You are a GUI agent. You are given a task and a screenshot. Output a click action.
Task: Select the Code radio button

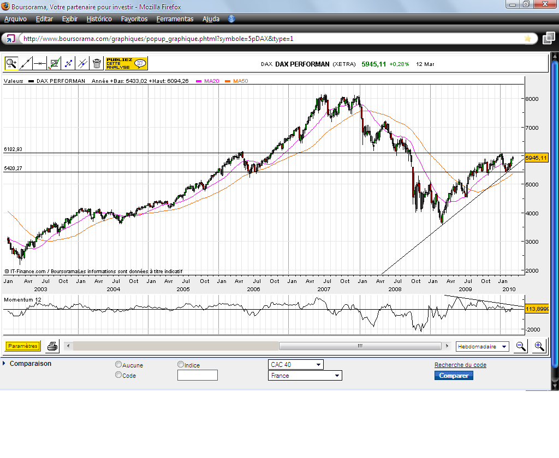118,375
